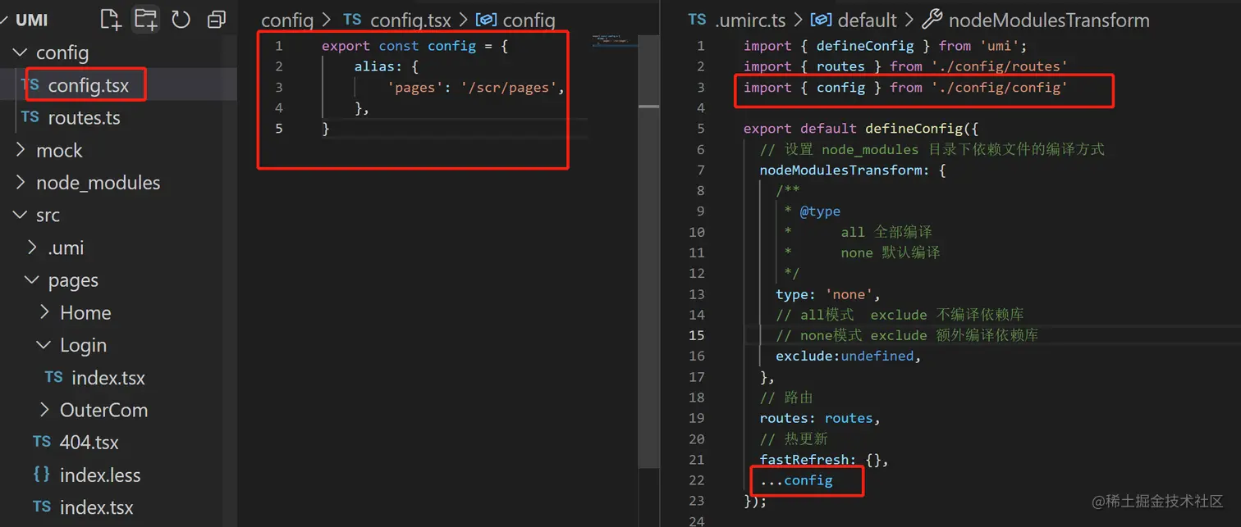The image size is (1241, 527).
Task: Click ...config spread on line 22
Action: (795, 480)
